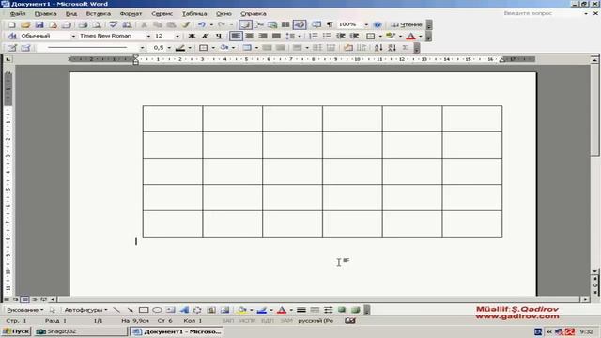Center the text alignment
This screenshot has height=338, width=601.
click(249, 36)
